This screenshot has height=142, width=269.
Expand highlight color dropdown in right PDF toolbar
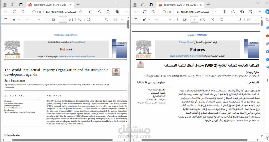[x=149, y=19]
